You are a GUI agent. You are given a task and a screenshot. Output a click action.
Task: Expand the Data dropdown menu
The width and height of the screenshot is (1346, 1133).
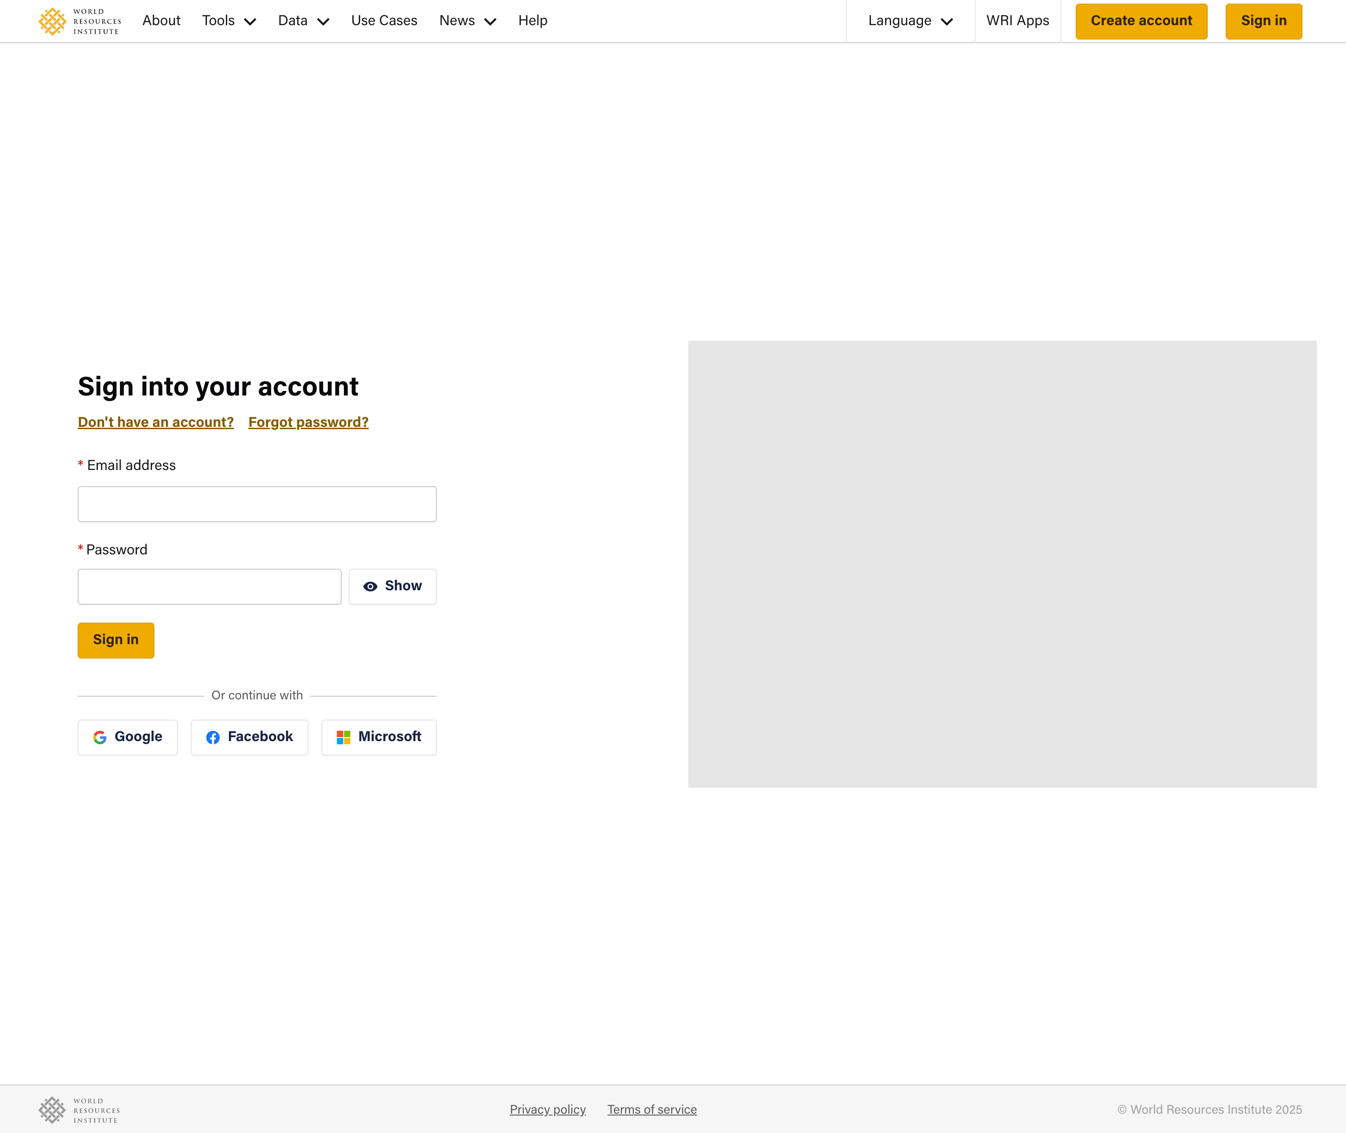point(303,21)
